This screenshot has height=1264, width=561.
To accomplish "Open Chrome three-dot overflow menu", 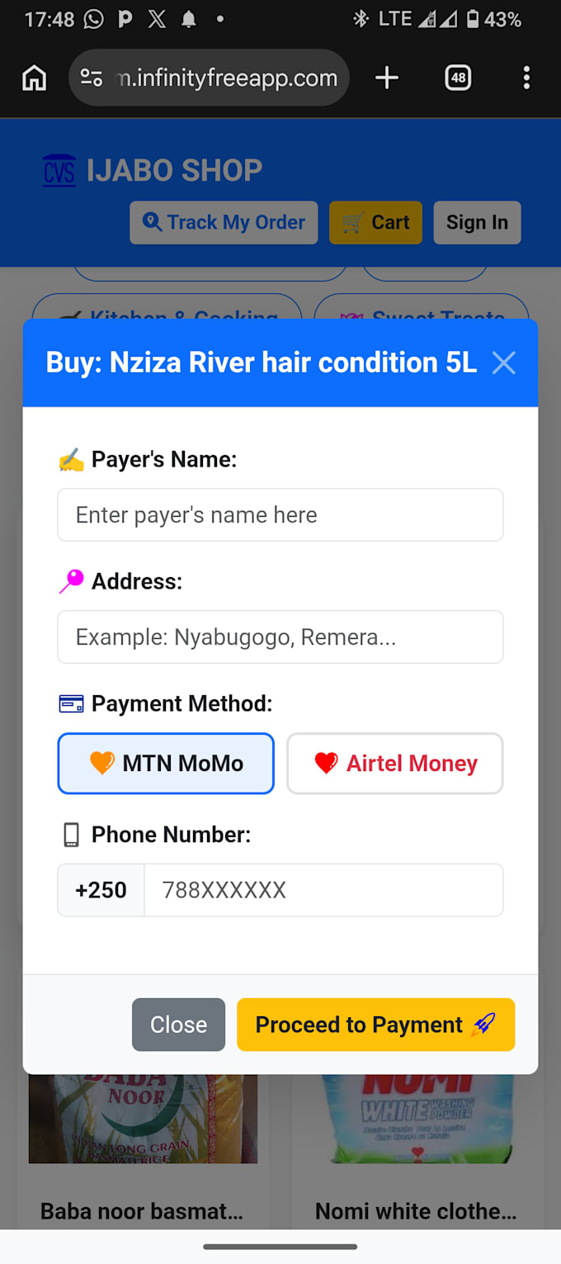I will [x=526, y=78].
